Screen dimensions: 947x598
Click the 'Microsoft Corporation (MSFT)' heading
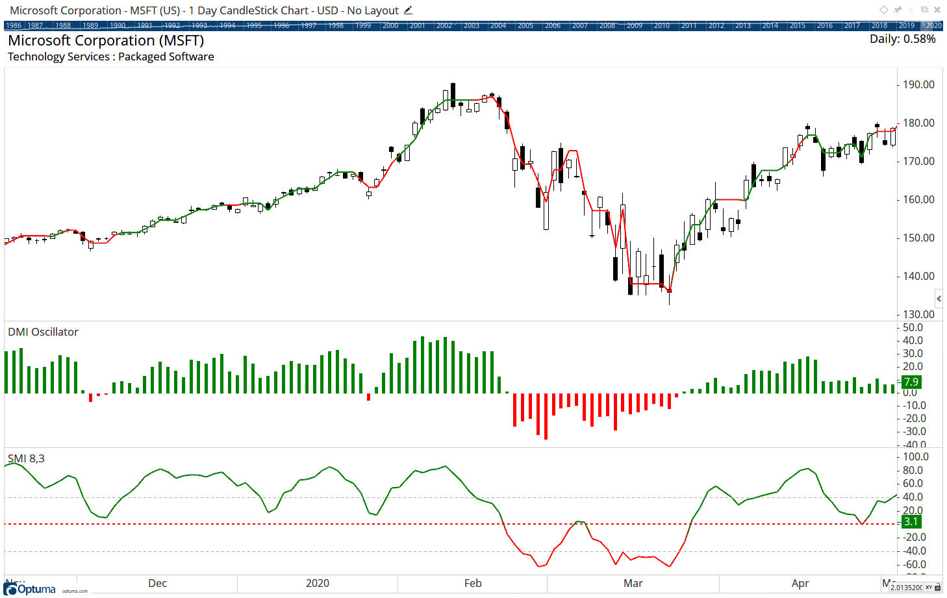(106, 40)
